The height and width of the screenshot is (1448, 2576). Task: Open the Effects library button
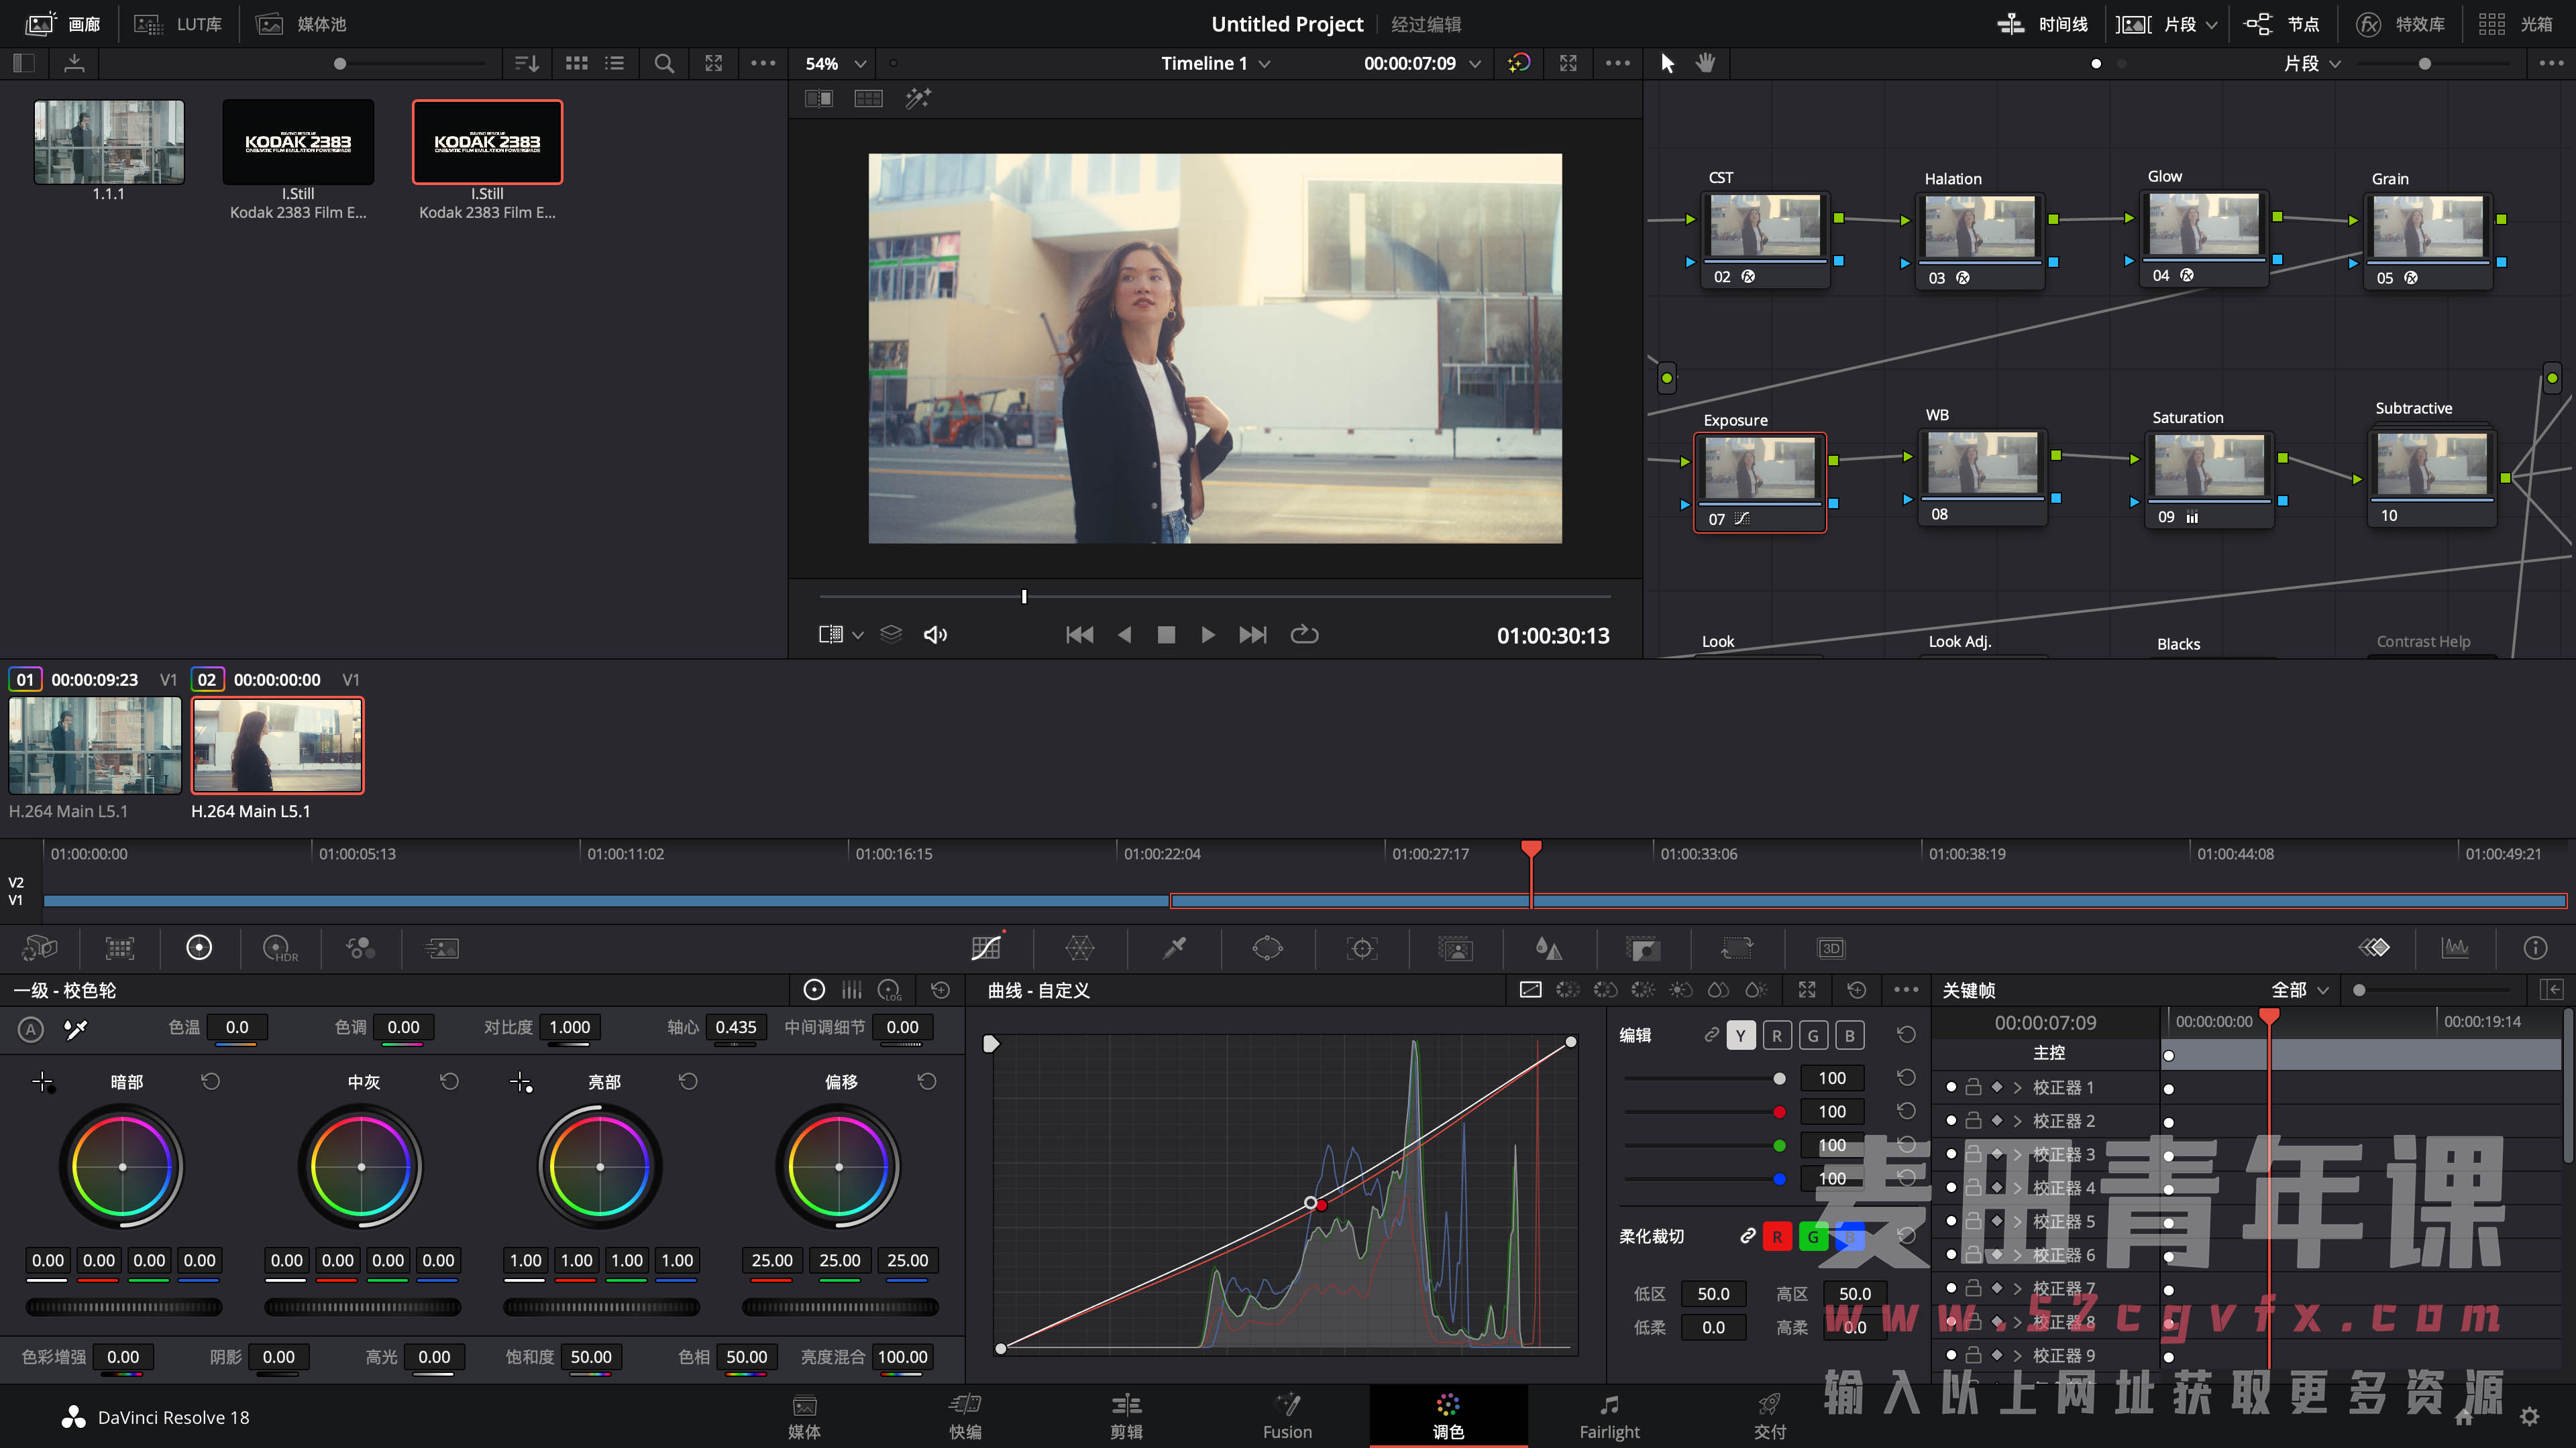[2400, 24]
